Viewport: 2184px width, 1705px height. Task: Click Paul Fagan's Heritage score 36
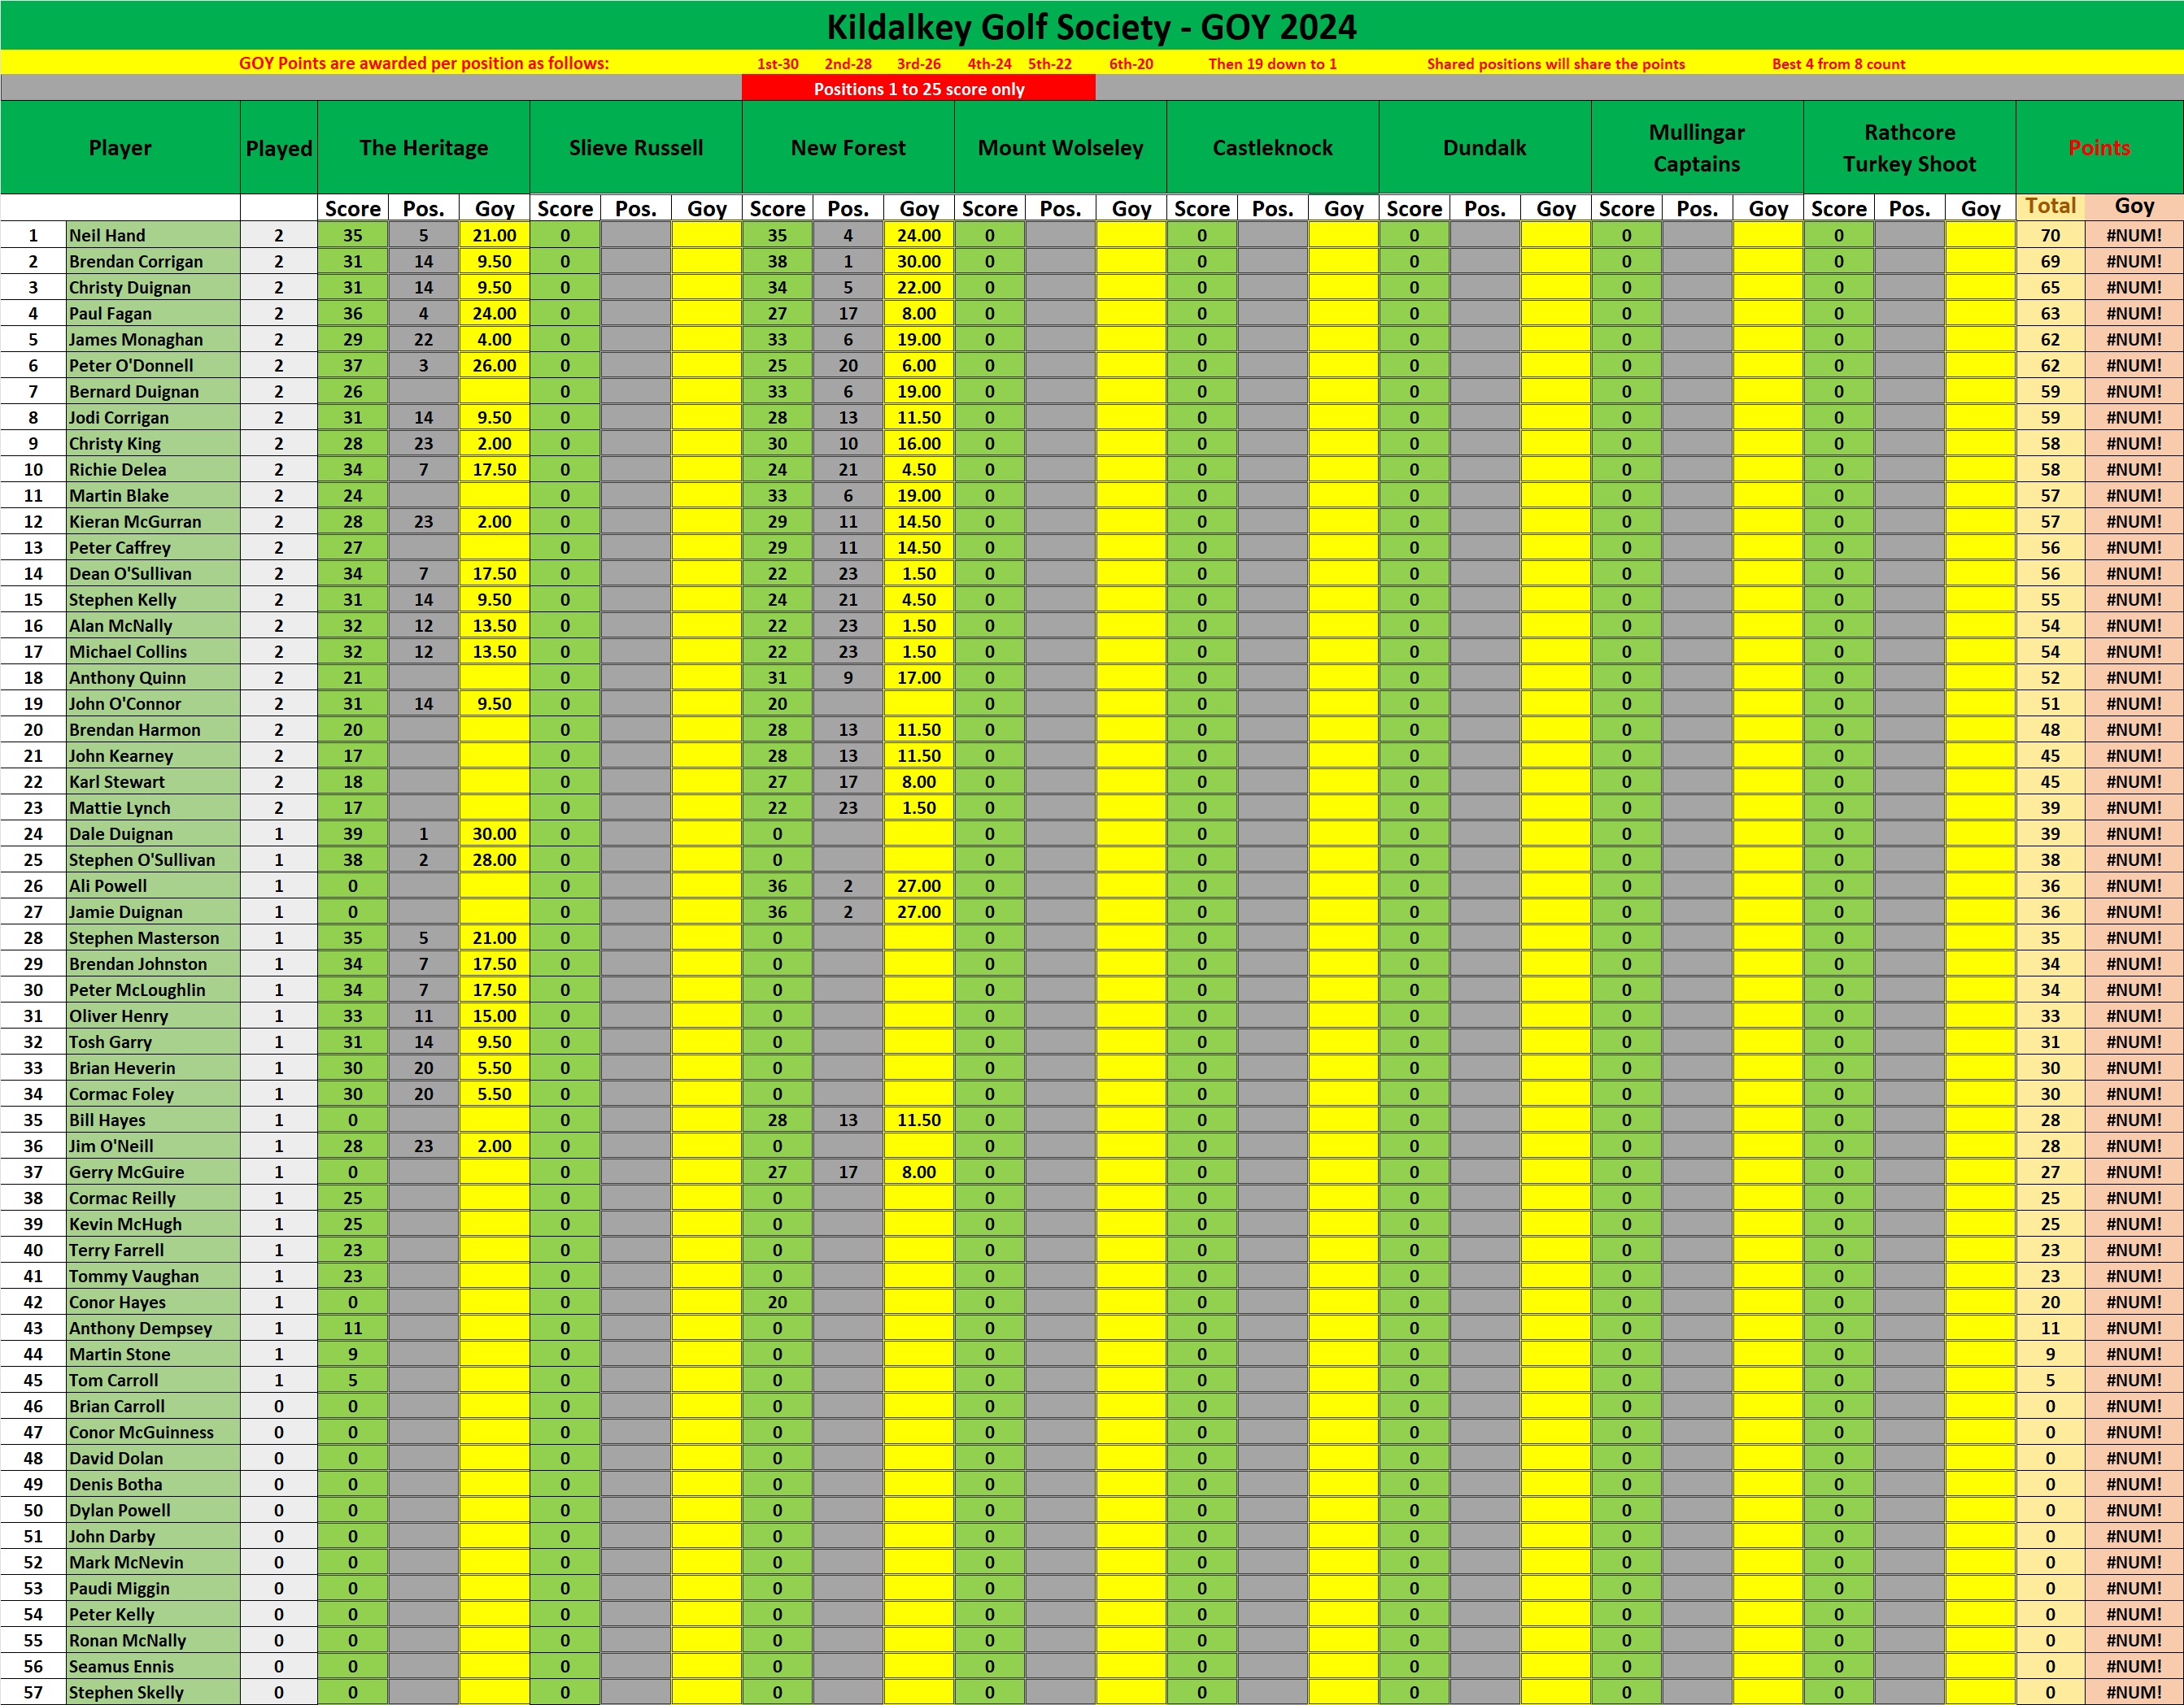coord(353,313)
